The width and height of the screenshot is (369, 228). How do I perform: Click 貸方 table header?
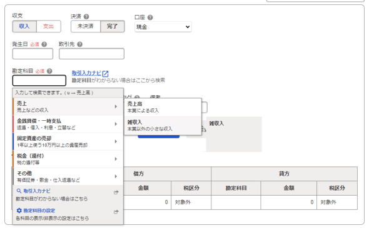285,174
